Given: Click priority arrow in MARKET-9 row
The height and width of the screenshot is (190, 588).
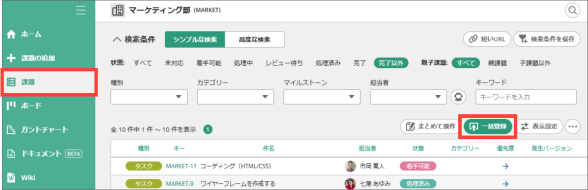Looking at the screenshot, I should click(505, 184).
